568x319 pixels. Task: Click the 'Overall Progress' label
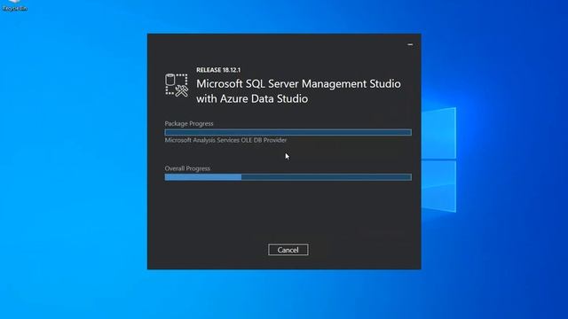187,168
